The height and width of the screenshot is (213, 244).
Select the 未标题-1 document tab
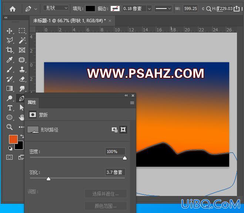69,20
